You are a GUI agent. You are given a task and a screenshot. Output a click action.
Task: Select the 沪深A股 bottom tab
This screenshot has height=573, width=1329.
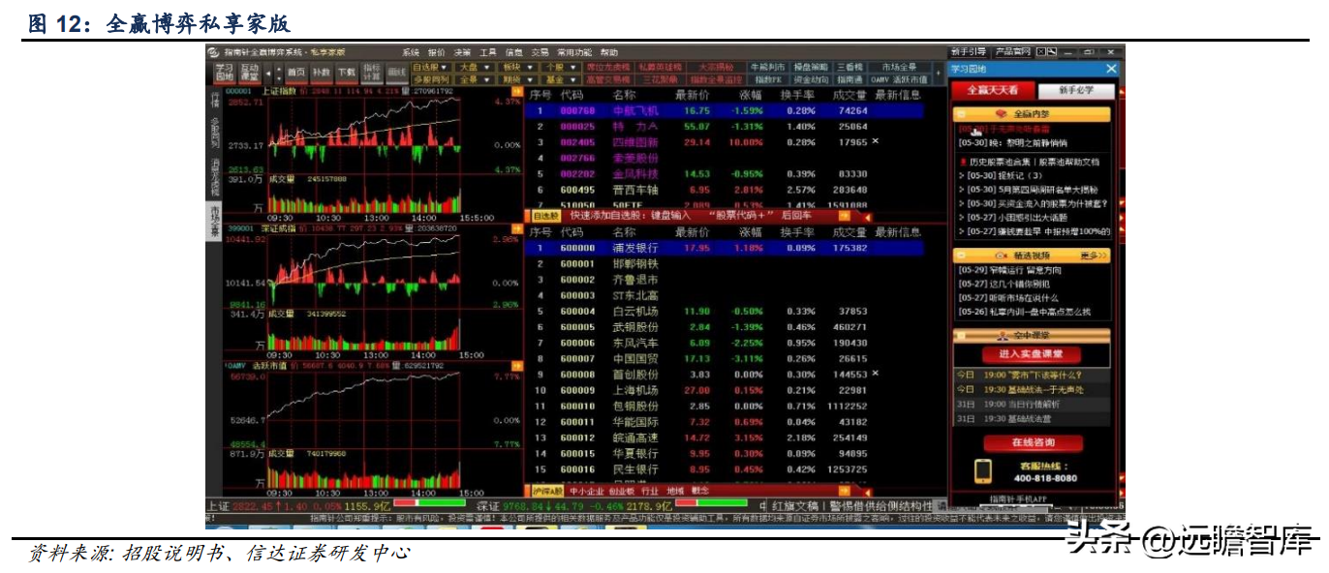click(547, 491)
